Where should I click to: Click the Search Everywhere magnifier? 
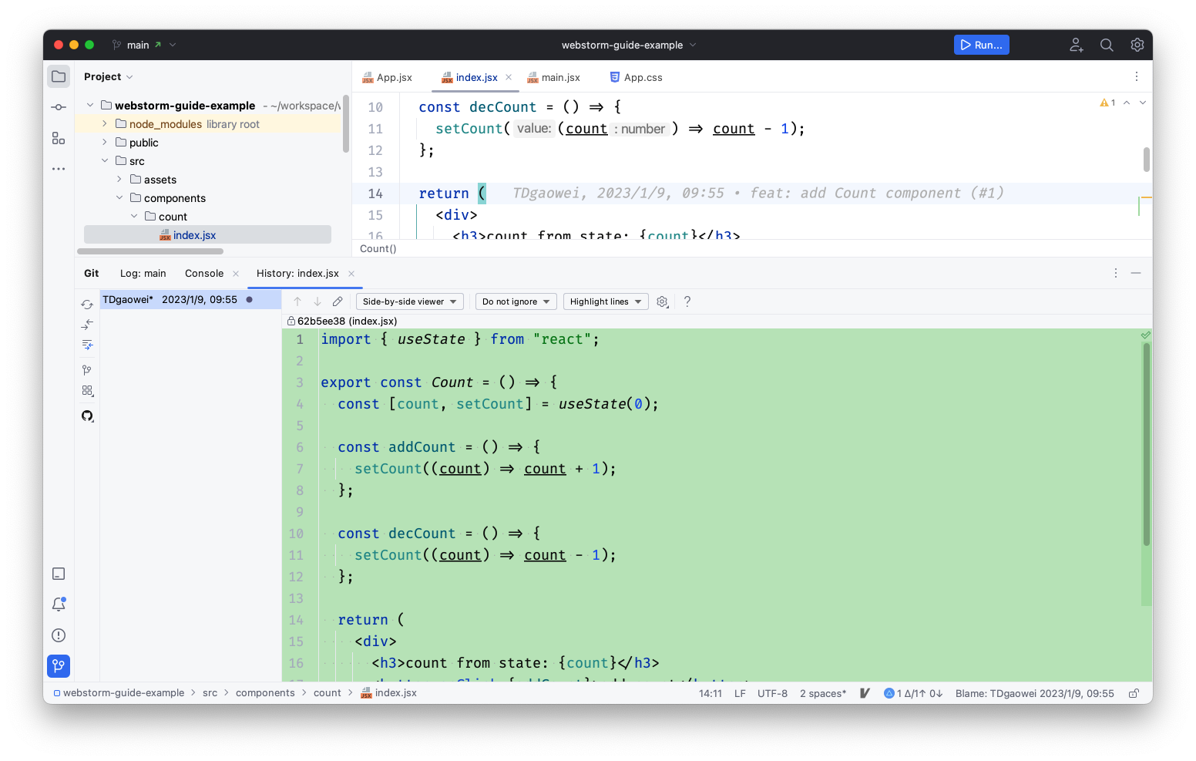[1107, 45]
